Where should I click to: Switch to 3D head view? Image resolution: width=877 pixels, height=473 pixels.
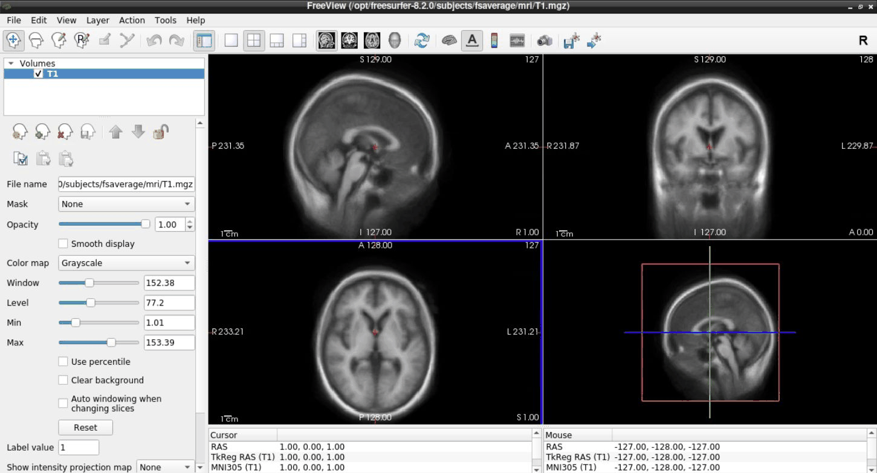point(394,41)
